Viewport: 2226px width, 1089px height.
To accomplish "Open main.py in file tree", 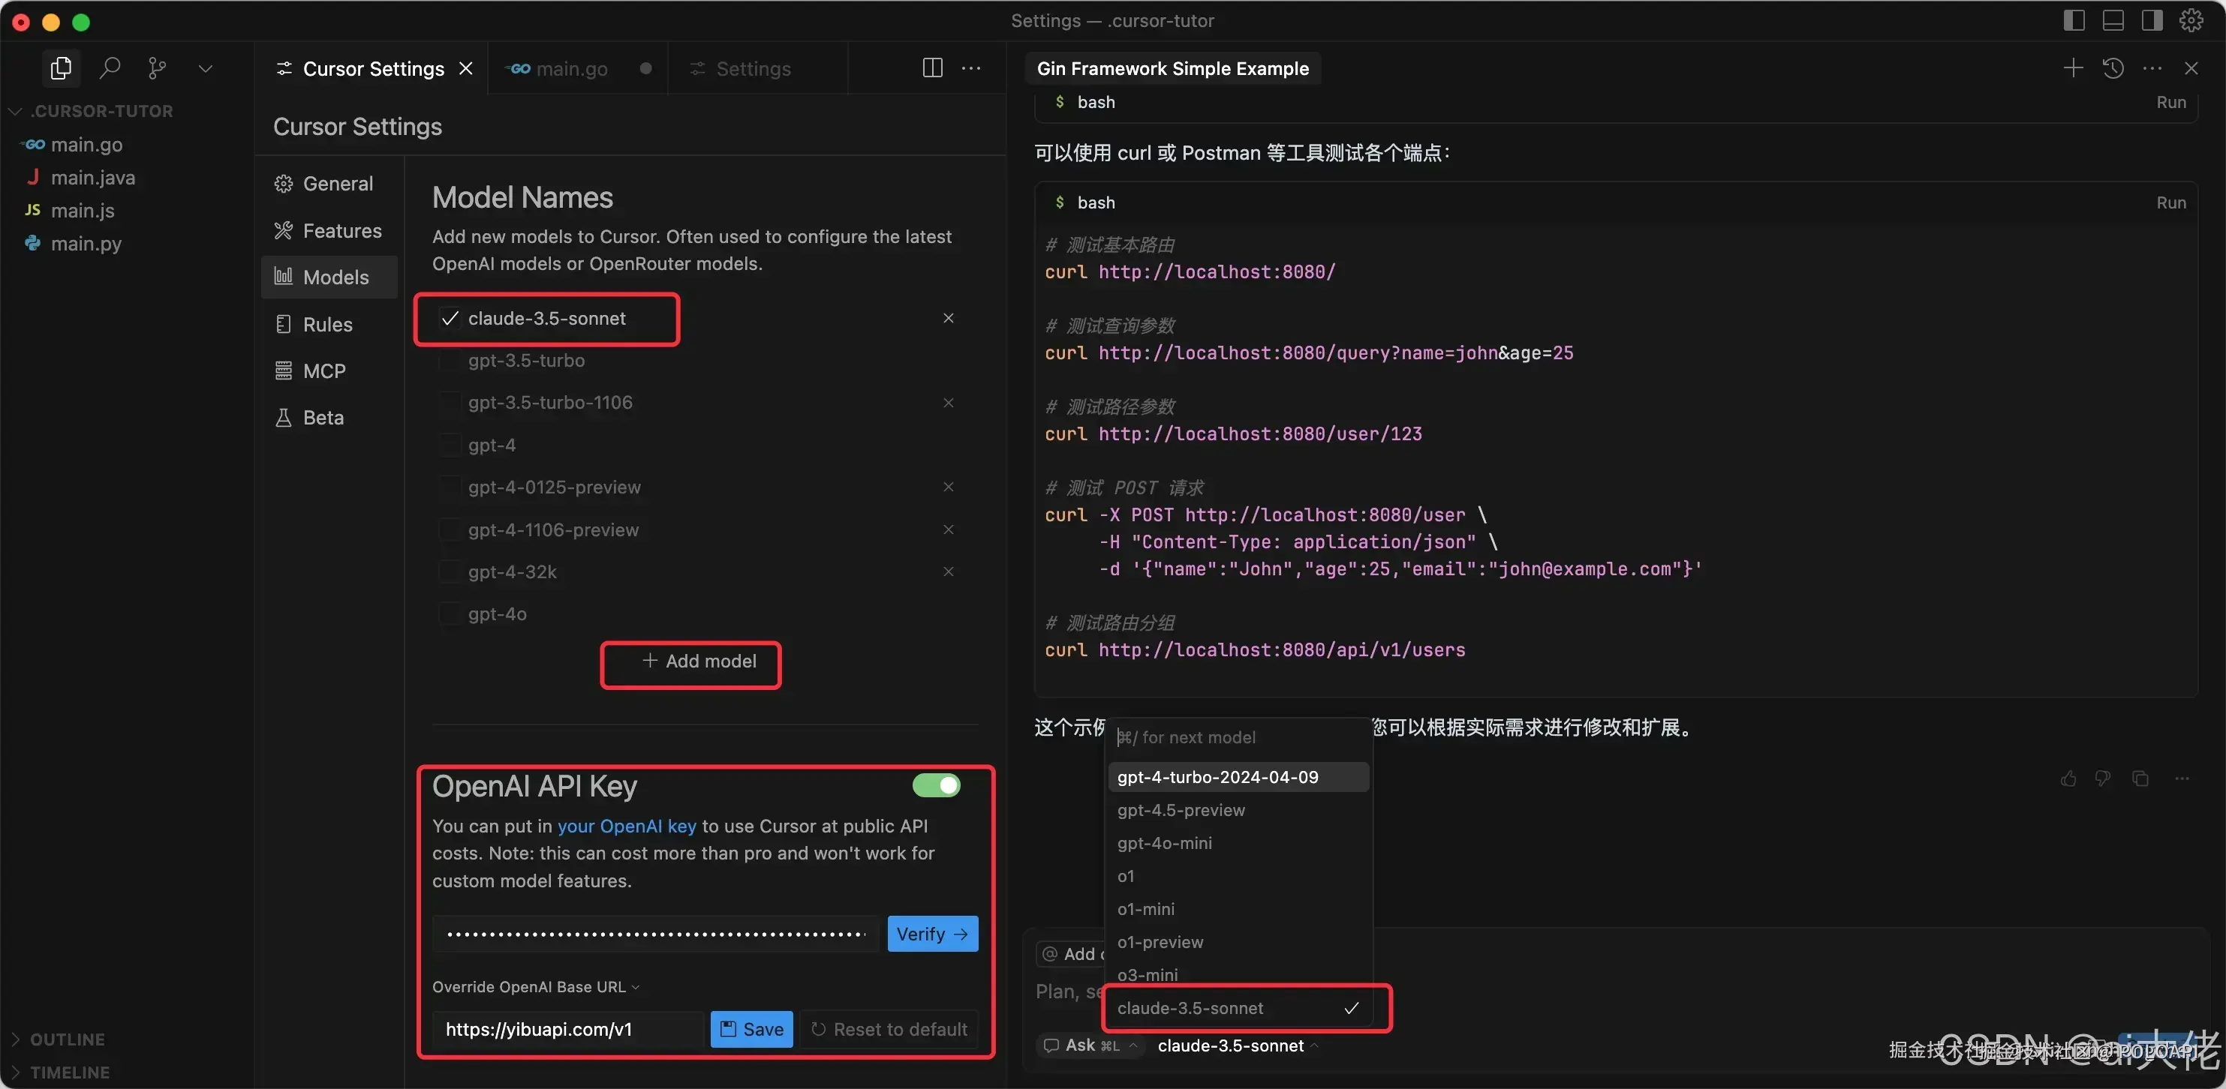I will 86,244.
